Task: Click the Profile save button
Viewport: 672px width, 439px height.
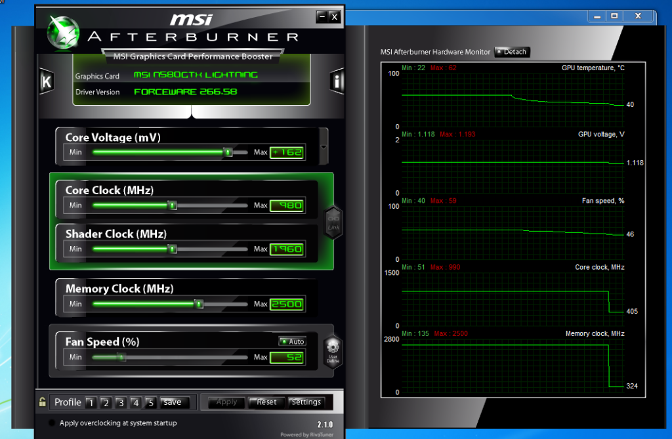Action: (172, 402)
